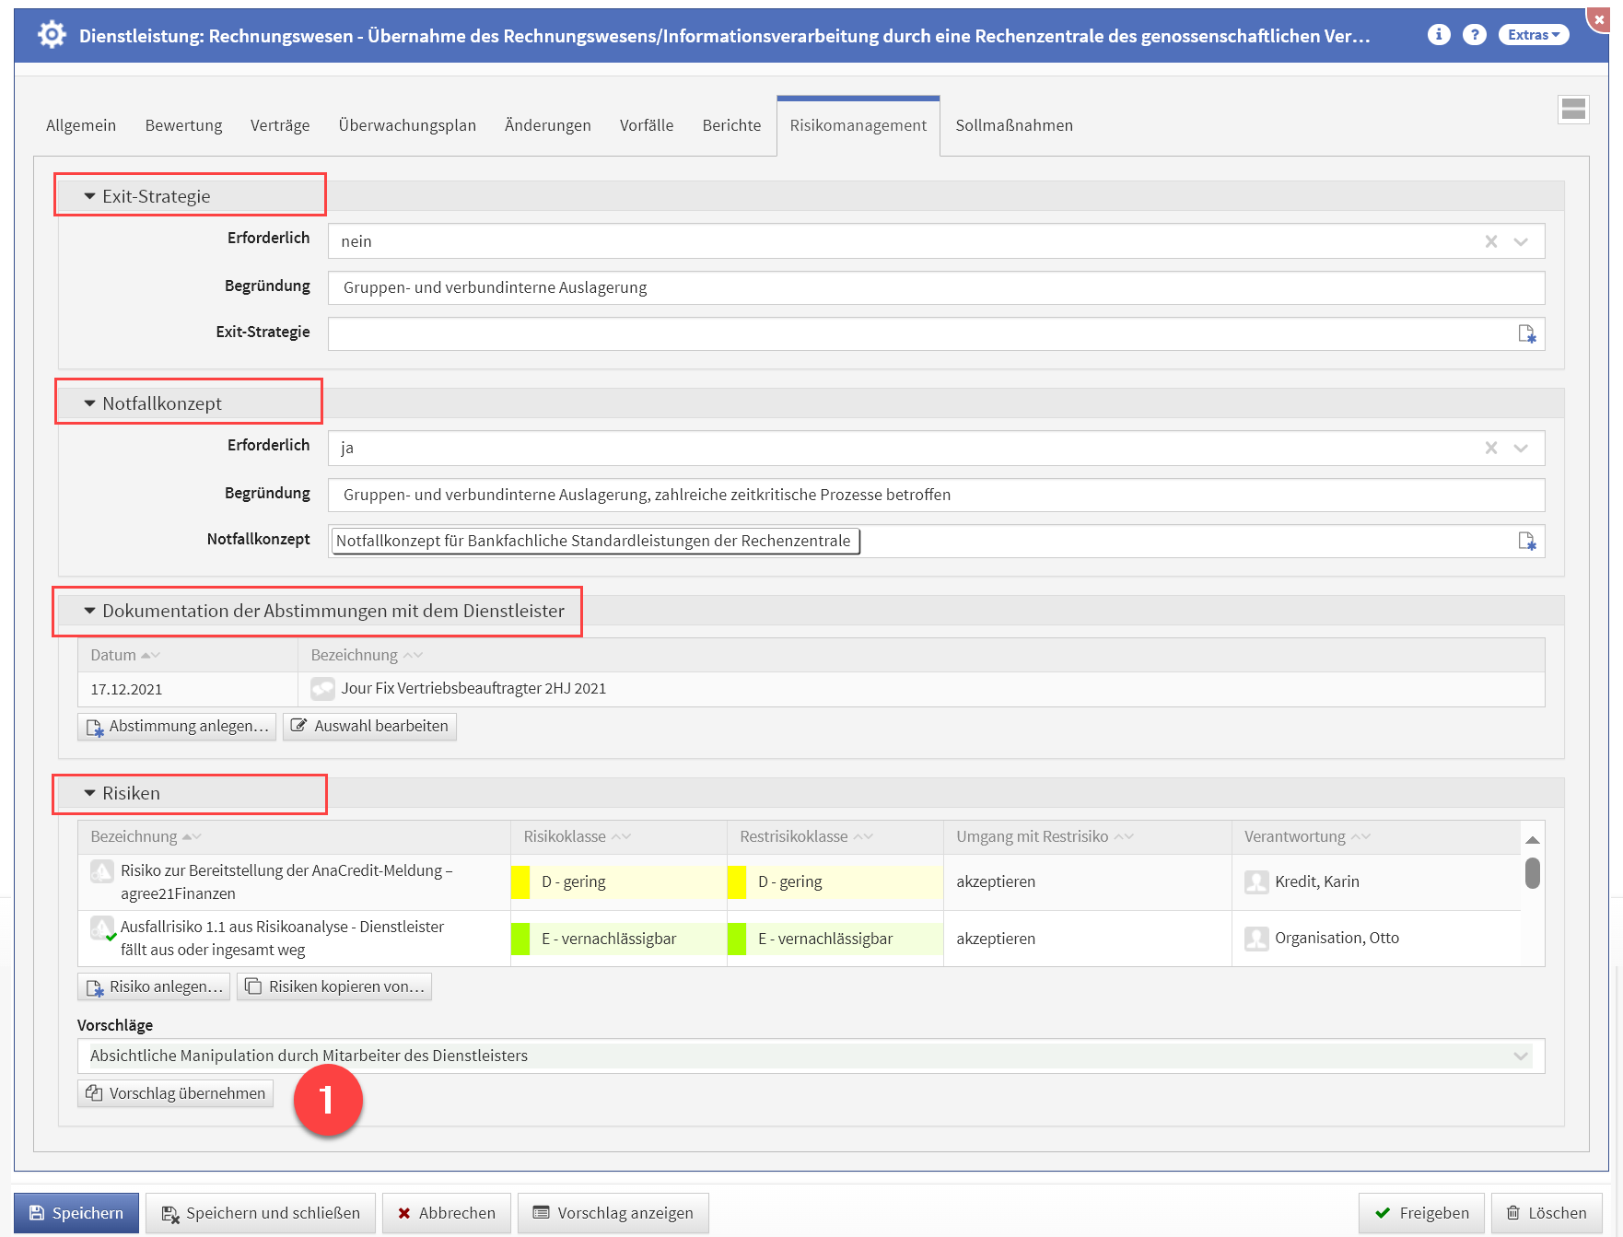
Task: Click the layout toggle icon beside the tabs
Action: 1574,109
